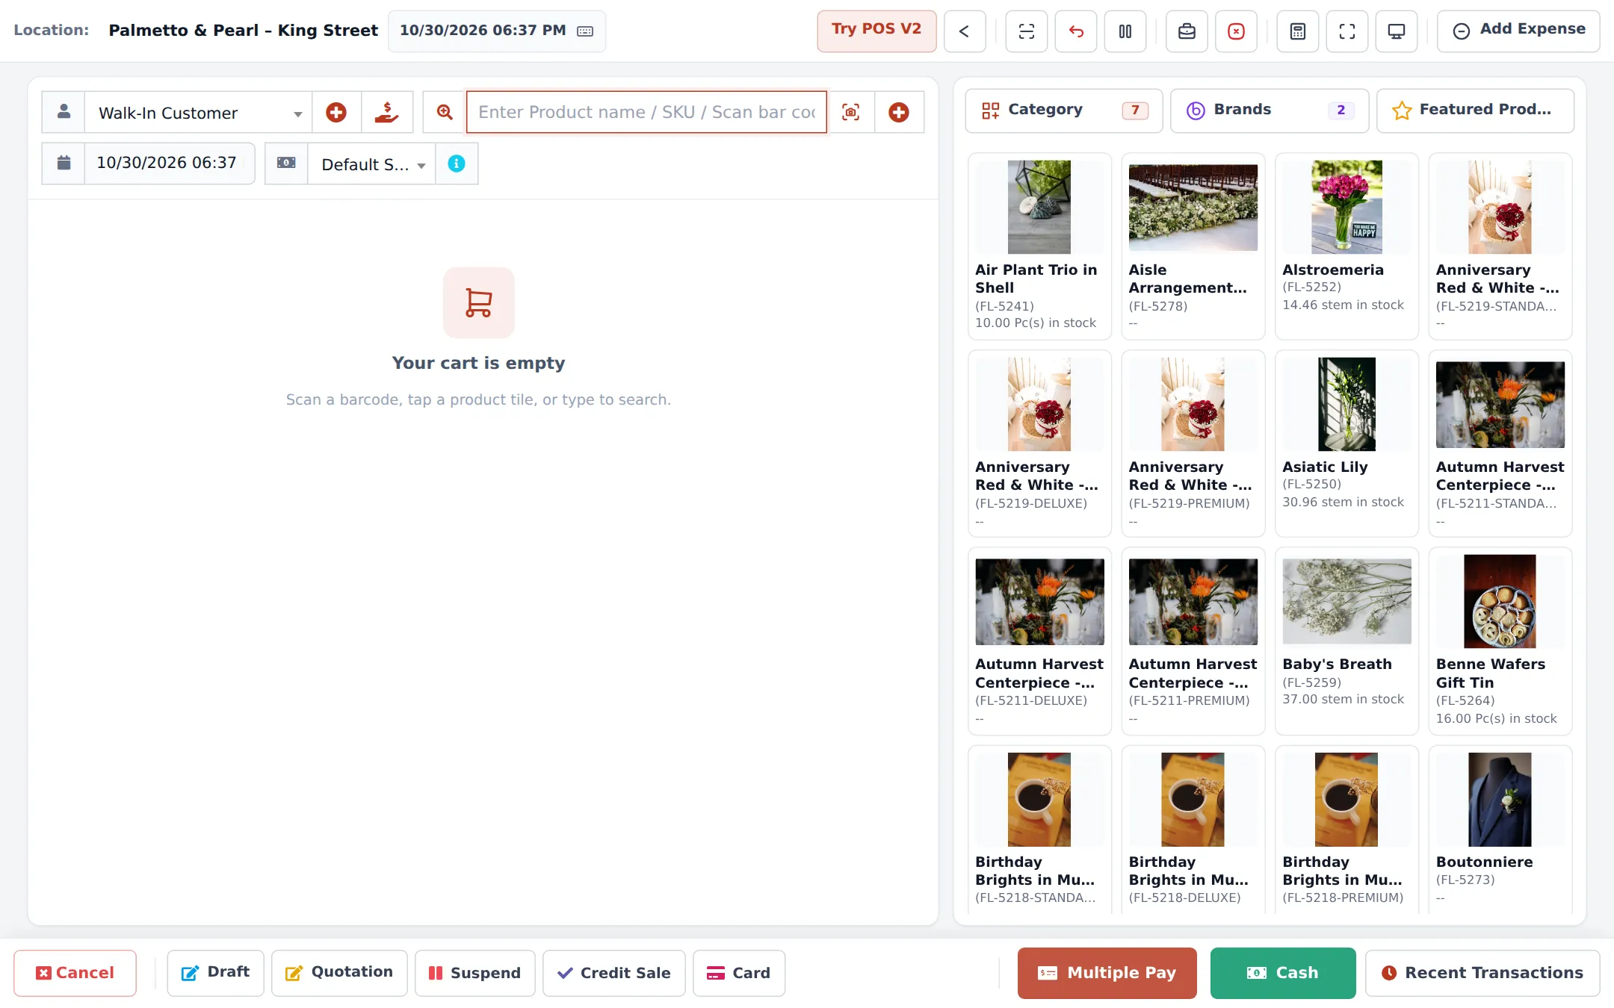Click the search magnifier icon
The image size is (1614, 1008).
[x=445, y=112]
